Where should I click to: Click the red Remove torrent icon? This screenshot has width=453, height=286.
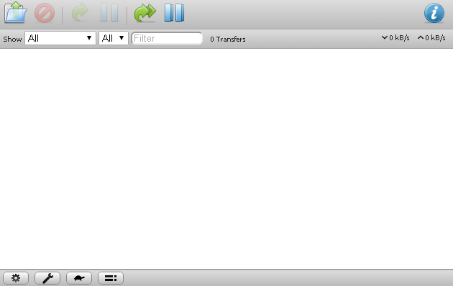(x=45, y=13)
